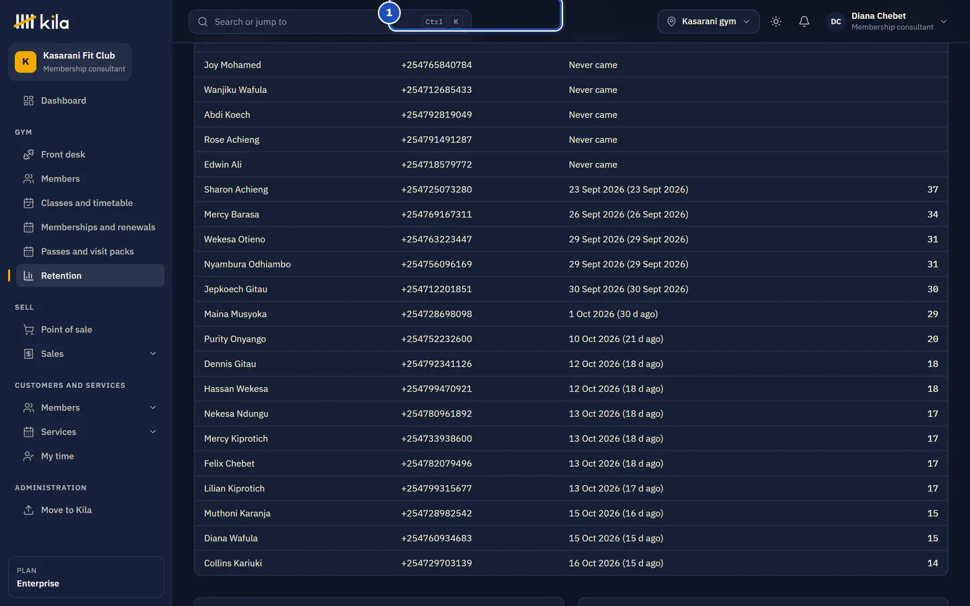Expand the Services submenu chevron
The image size is (970, 606).
tap(153, 432)
